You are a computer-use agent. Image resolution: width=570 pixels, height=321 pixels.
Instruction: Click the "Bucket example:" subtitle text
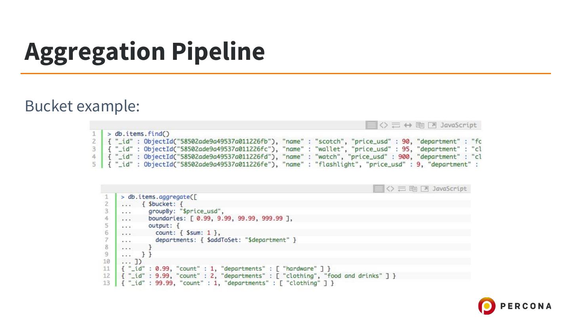82,106
